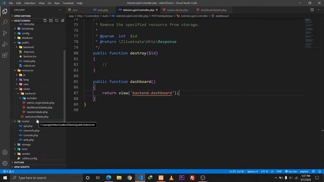Open admin_login.blade.php in the file tree
The image size is (324, 182).
point(40,103)
